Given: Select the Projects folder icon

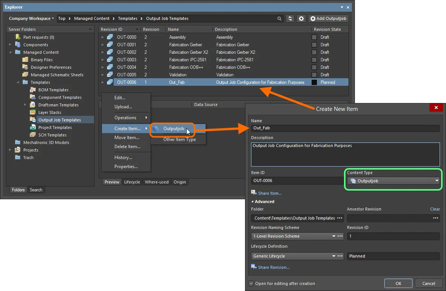Looking at the screenshot, I should [x=18, y=150].
